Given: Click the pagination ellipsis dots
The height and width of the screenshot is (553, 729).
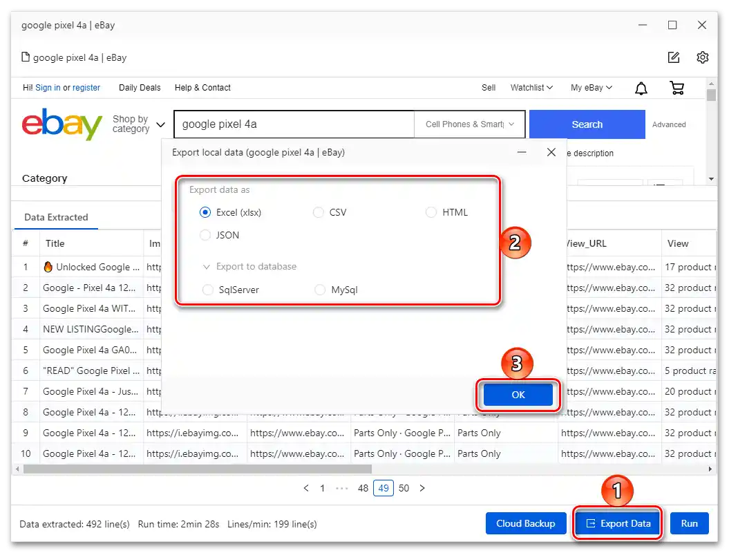Looking at the screenshot, I should coord(342,488).
